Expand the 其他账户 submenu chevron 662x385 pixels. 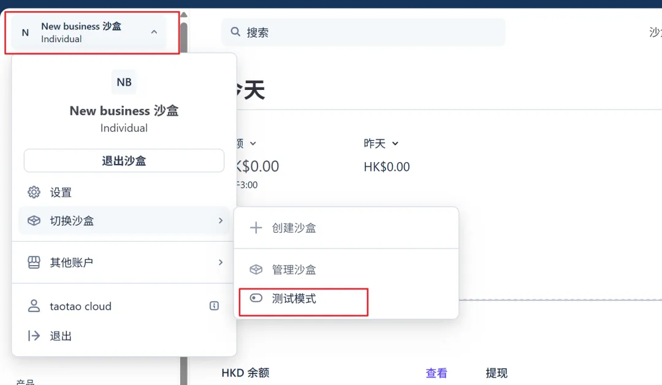[221, 263]
